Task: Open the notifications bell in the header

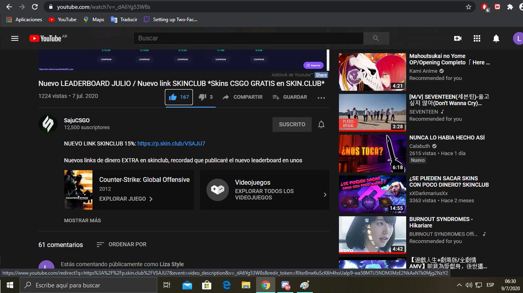Action: [x=496, y=38]
